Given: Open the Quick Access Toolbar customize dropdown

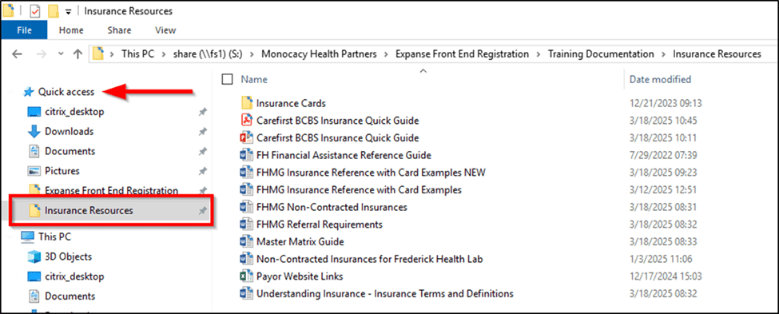Looking at the screenshot, I should point(68,11).
